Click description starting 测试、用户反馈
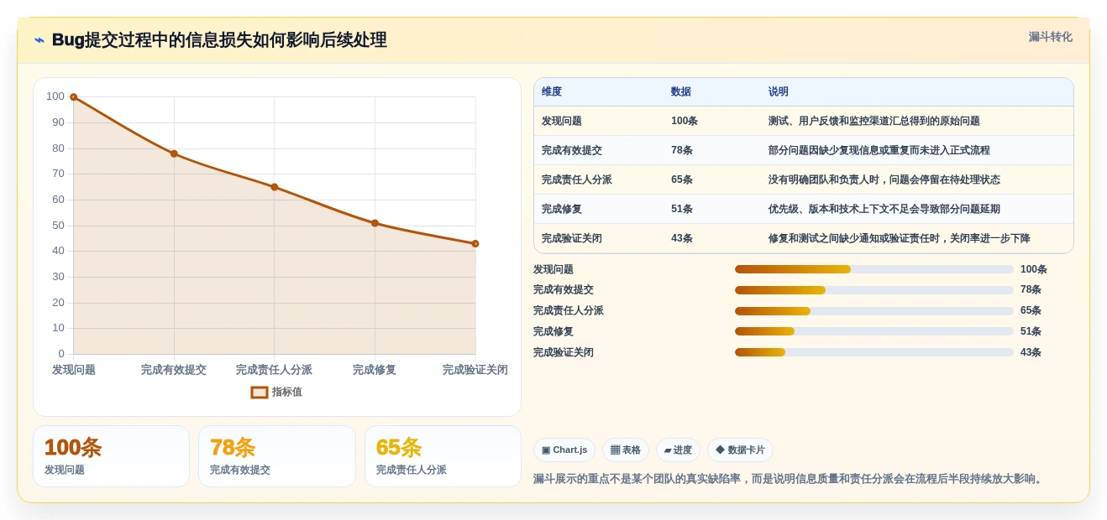Image resolution: width=1107 pixels, height=520 pixels. (874, 121)
